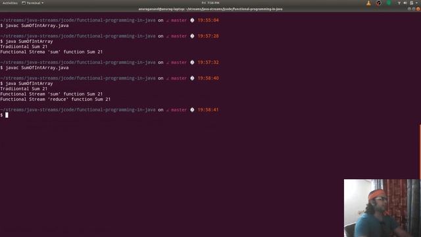Click 'javac SumOfIntArray.java' under the 19:55:04 prompt
Viewport: 421px width, 237px height.
pyautogui.click(x=37, y=26)
